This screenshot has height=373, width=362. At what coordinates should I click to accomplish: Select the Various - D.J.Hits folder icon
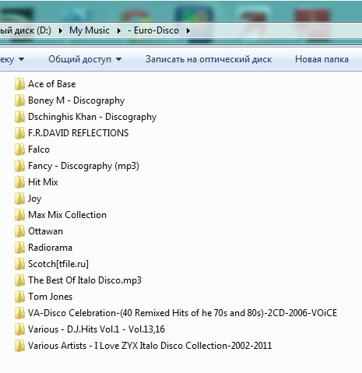tap(19, 329)
